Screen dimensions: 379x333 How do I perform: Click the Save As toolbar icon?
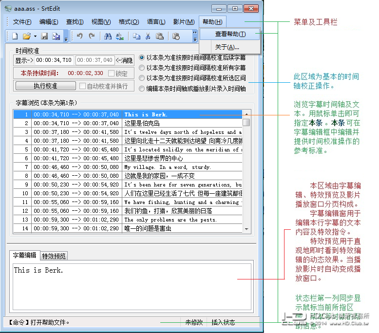click(56, 36)
